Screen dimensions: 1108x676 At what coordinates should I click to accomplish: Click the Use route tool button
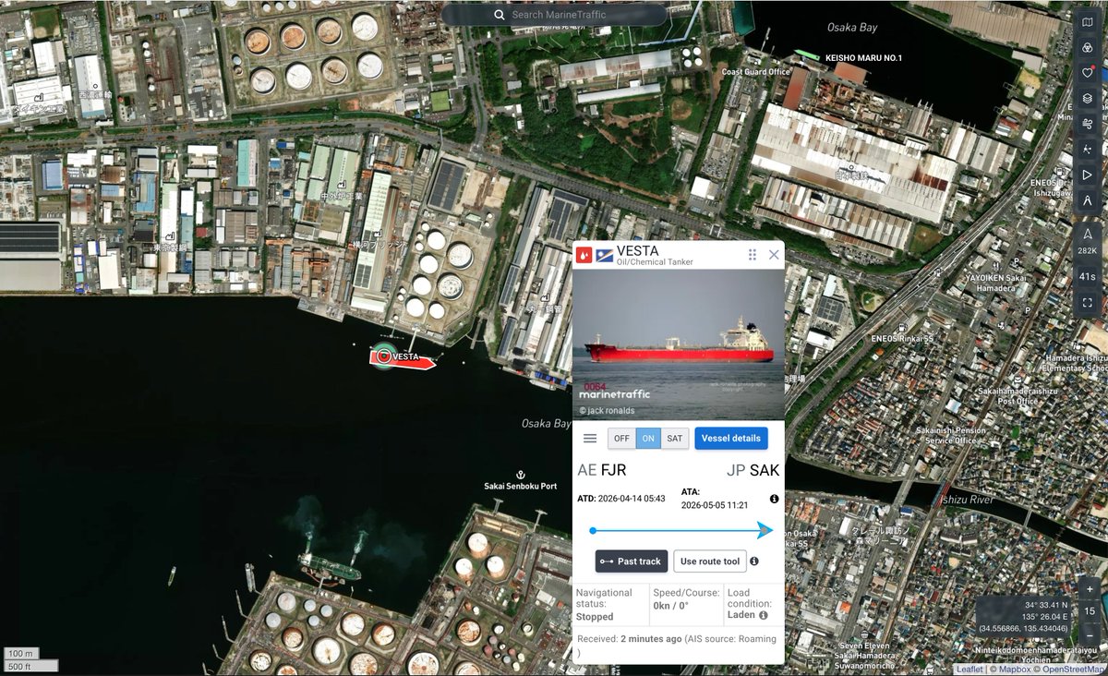click(710, 561)
